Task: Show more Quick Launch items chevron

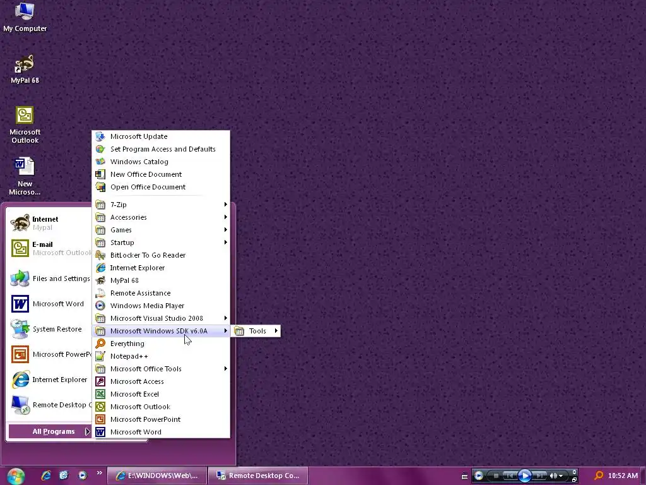Action: [99, 473]
